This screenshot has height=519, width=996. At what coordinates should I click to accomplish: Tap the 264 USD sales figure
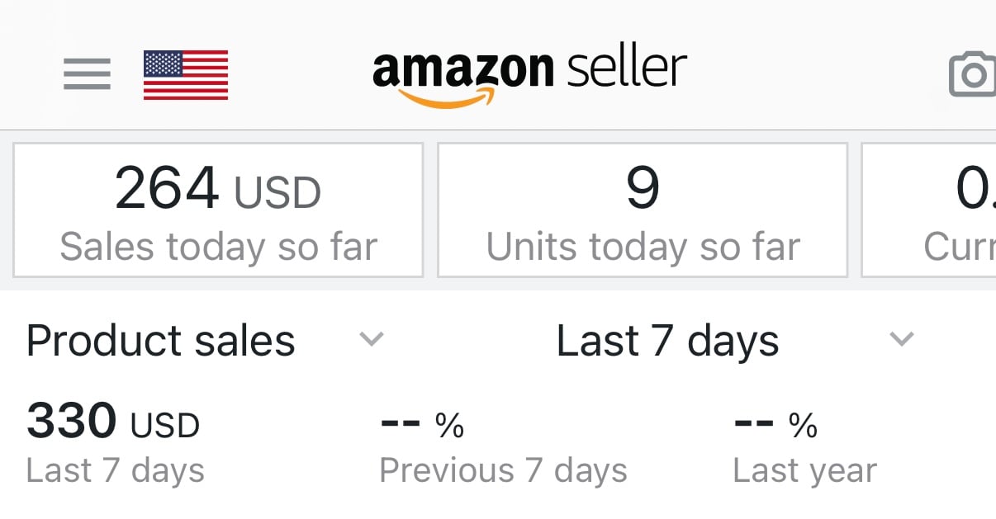click(x=218, y=190)
